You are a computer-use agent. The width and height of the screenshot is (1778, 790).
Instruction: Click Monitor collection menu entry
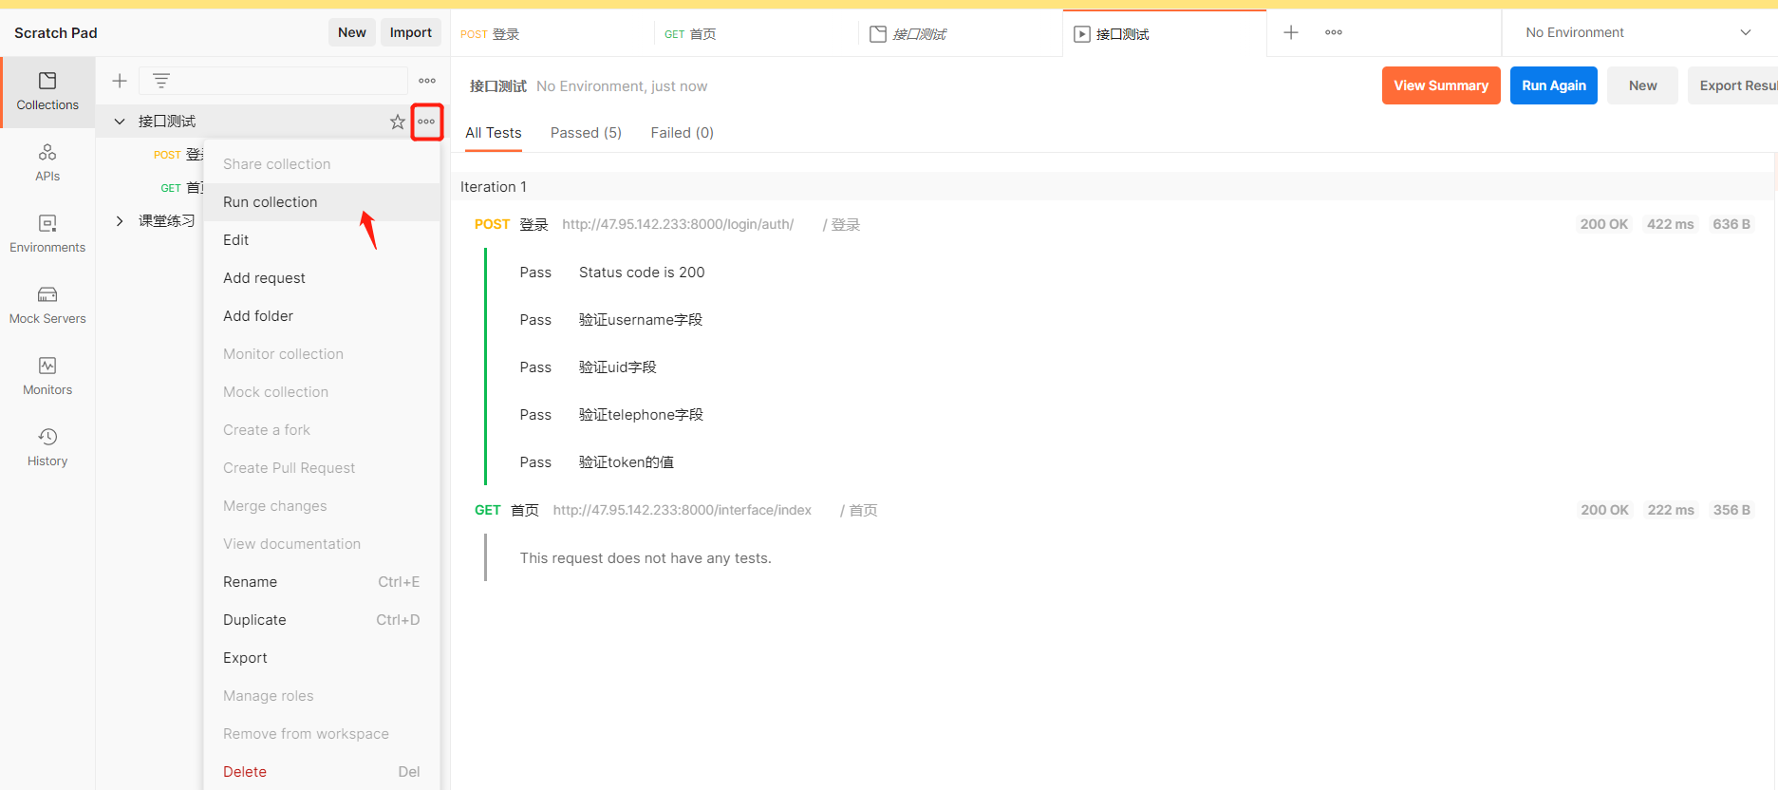pos(322,354)
